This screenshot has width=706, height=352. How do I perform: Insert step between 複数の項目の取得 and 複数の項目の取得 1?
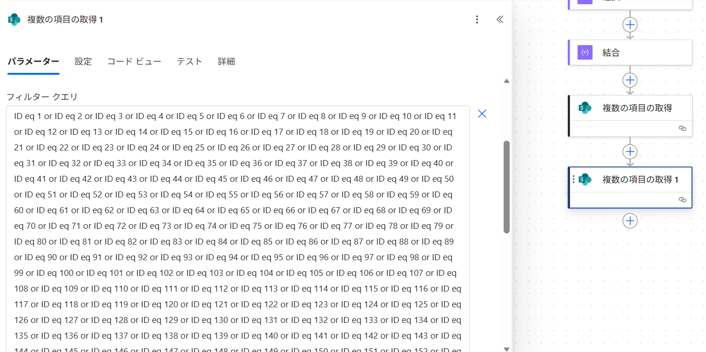point(630,152)
